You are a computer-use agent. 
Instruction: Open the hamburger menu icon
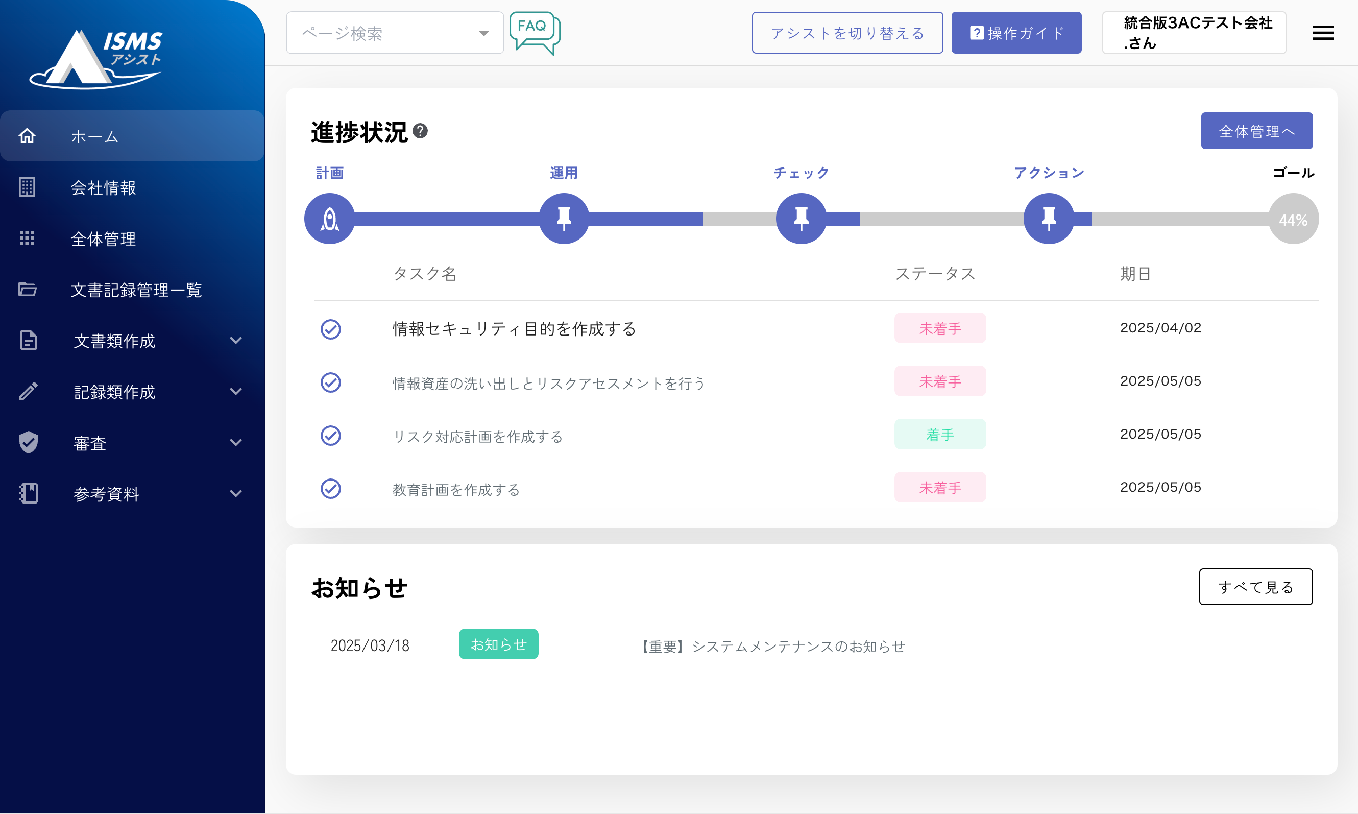pyautogui.click(x=1322, y=33)
